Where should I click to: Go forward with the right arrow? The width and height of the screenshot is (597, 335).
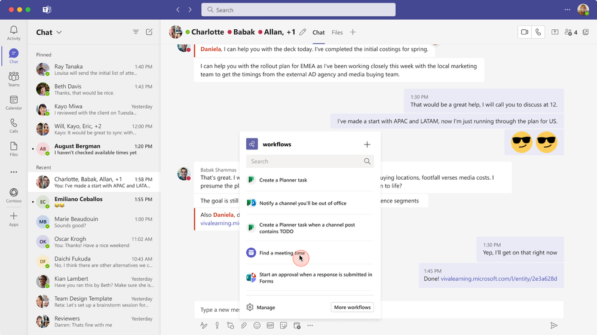click(190, 10)
